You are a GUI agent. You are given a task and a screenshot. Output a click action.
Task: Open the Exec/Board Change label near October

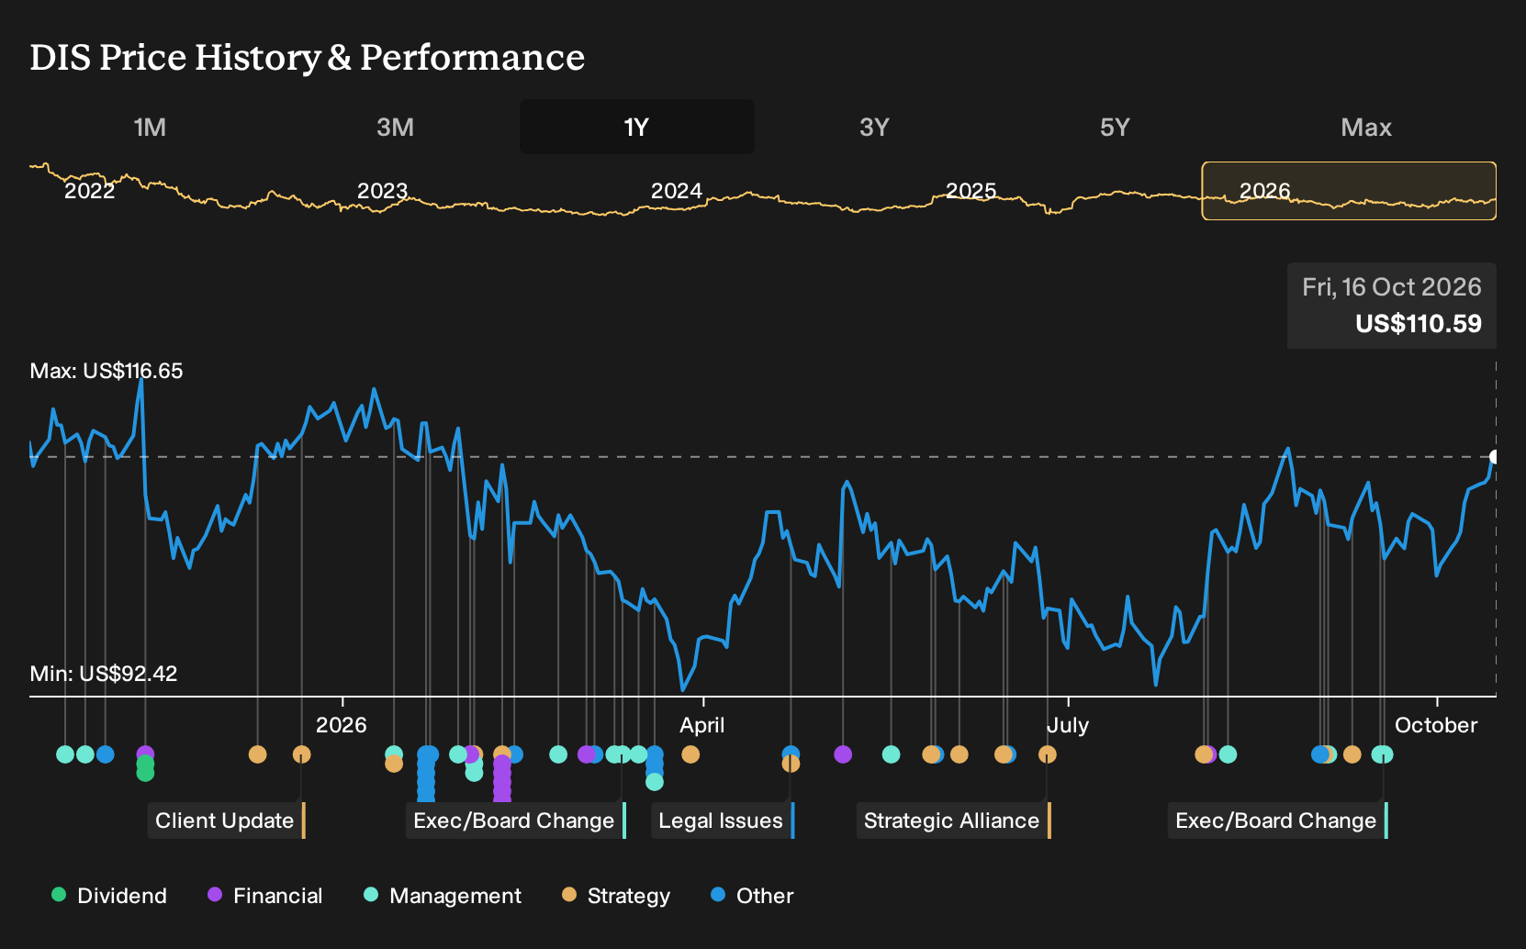pos(1277,821)
